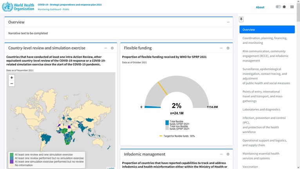
Task: Show info for Flexible funding panel
Action: coord(228,48)
